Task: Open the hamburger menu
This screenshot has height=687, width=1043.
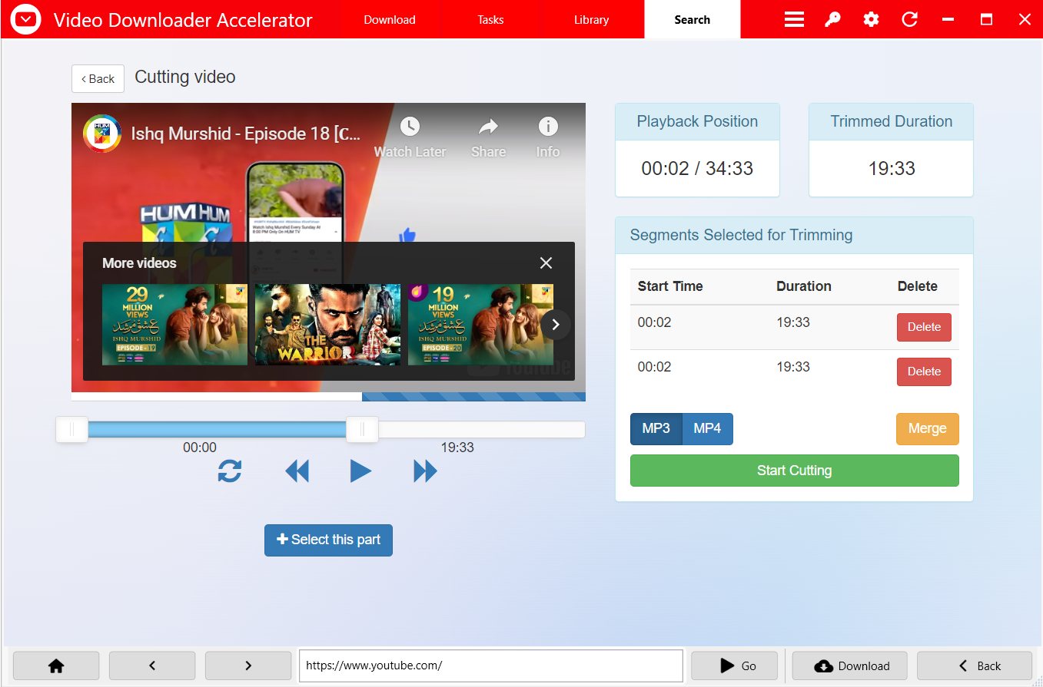Action: 794,19
